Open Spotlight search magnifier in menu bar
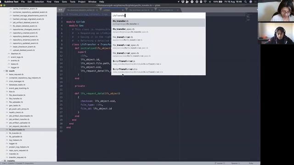The height and width of the screenshot is (165, 294). [x=245, y=2]
